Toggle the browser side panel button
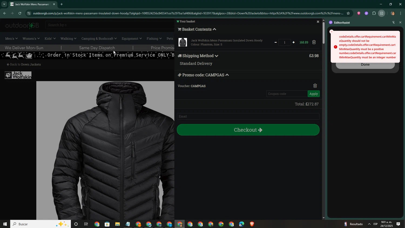 [x=382, y=13]
